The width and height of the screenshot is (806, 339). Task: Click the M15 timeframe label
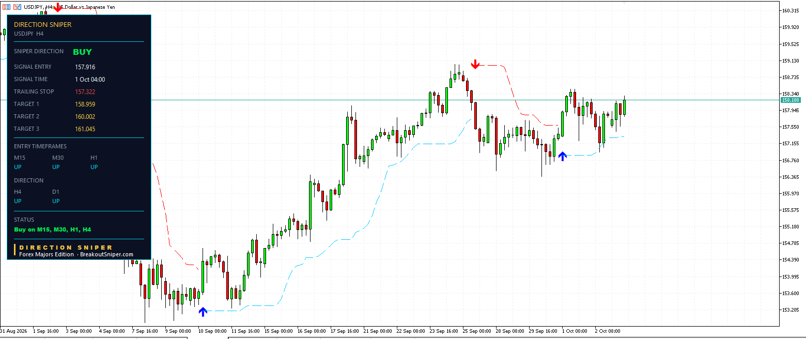coord(20,158)
